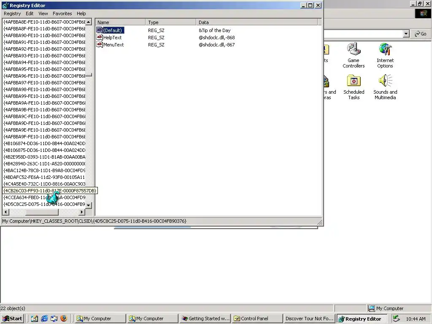Click the HelpText value name
The height and width of the screenshot is (324, 432).
(x=112, y=38)
